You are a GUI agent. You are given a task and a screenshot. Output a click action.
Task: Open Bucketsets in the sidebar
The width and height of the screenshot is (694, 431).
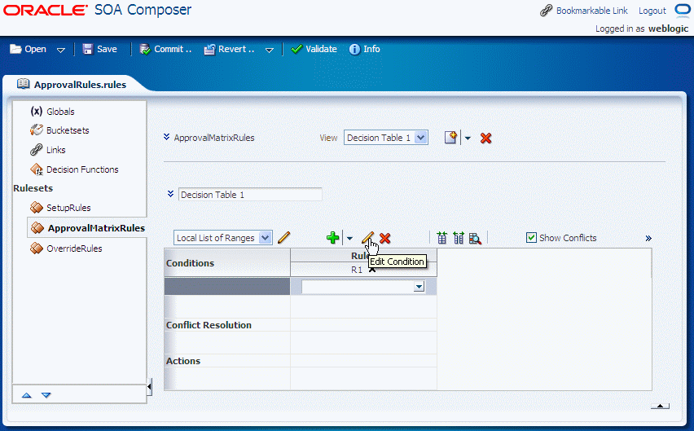68,130
